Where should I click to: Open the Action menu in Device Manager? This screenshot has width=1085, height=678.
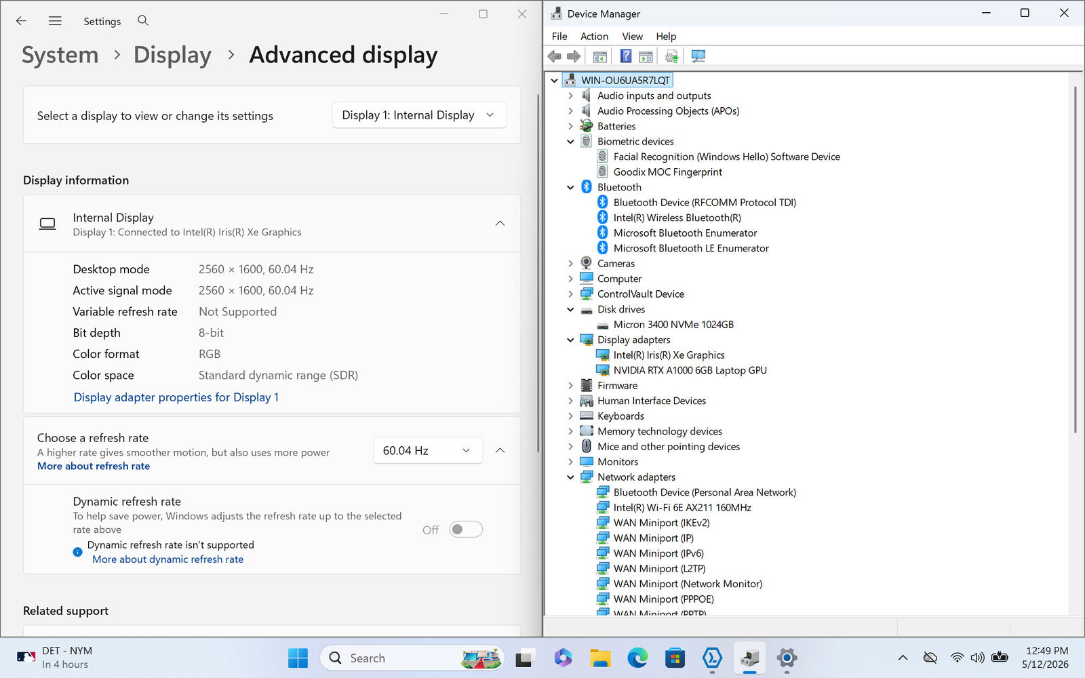(594, 37)
